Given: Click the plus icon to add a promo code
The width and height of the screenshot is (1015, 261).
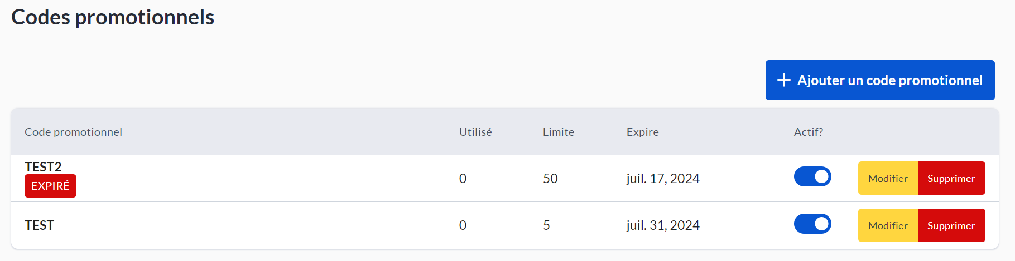Looking at the screenshot, I should tap(783, 80).
